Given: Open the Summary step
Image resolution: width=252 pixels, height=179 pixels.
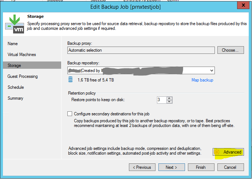Looking at the screenshot, I should click(15, 98).
